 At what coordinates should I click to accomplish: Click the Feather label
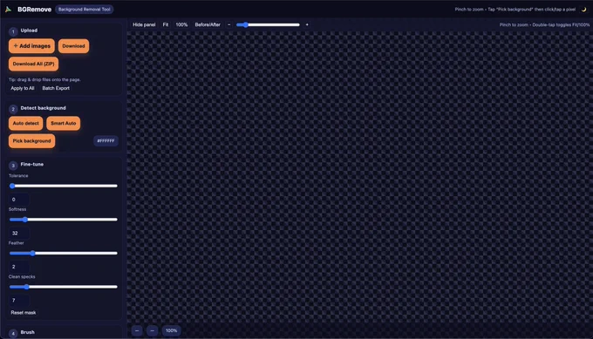tap(17, 243)
